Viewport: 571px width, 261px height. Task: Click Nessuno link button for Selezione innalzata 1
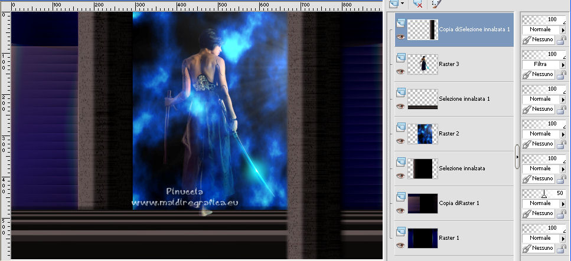538,109
